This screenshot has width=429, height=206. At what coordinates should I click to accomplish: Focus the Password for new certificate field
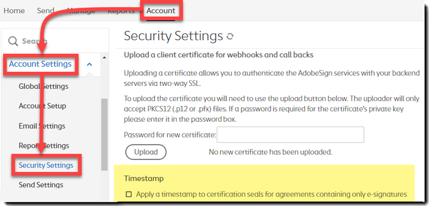(x=290, y=134)
